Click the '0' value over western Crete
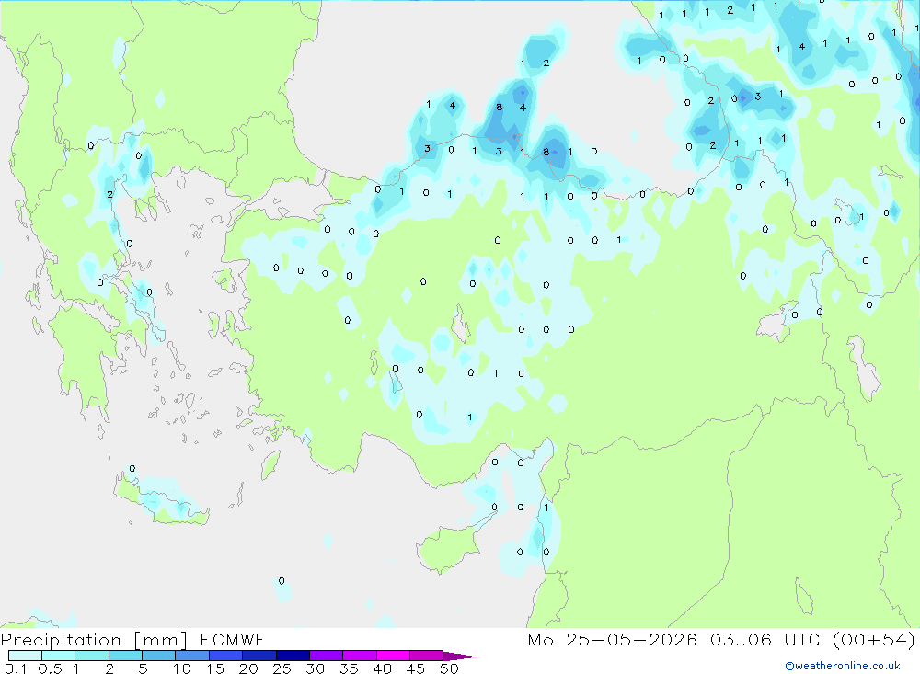The width and height of the screenshot is (920, 674). (132, 468)
